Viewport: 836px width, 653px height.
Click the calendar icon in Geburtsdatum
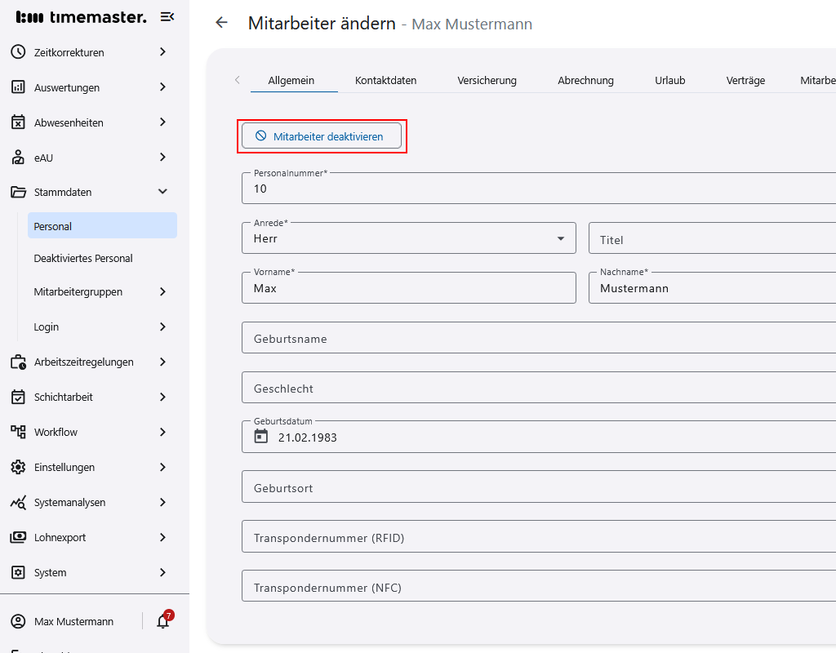(x=261, y=437)
